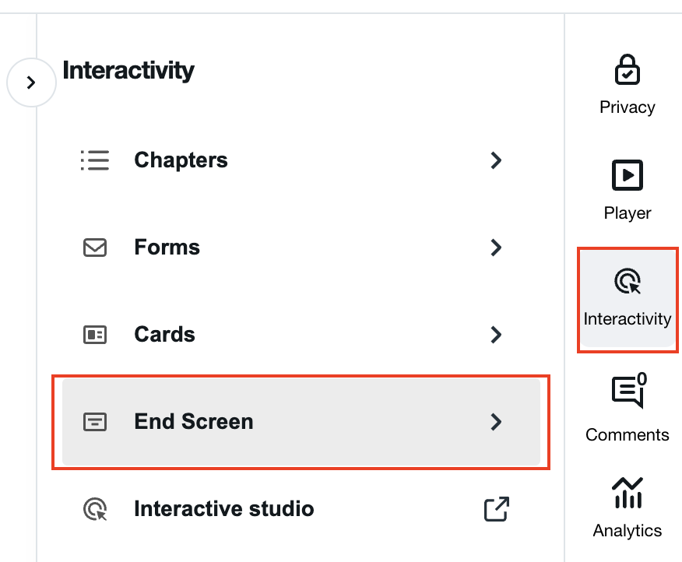Select the Interactive studio icon
Image resolution: width=682 pixels, height=562 pixels.
[x=94, y=509]
